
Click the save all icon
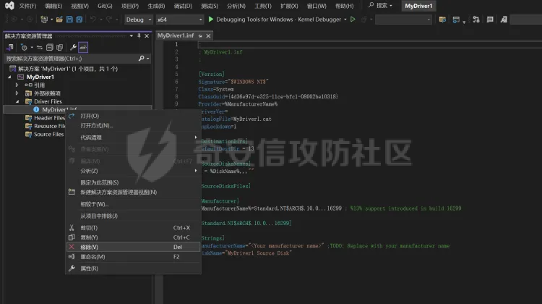(79, 20)
